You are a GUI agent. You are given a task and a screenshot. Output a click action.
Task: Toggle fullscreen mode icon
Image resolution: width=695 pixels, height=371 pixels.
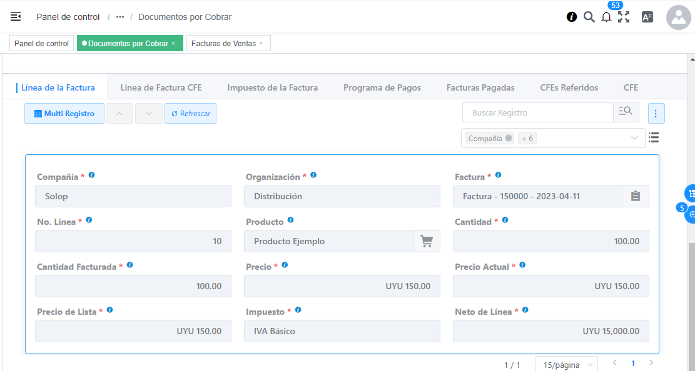pos(624,17)
